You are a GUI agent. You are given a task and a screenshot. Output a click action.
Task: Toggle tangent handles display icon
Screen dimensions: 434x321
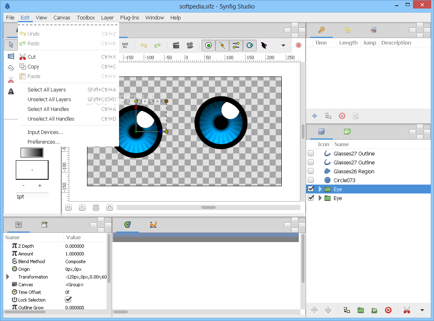click(236, 45)
